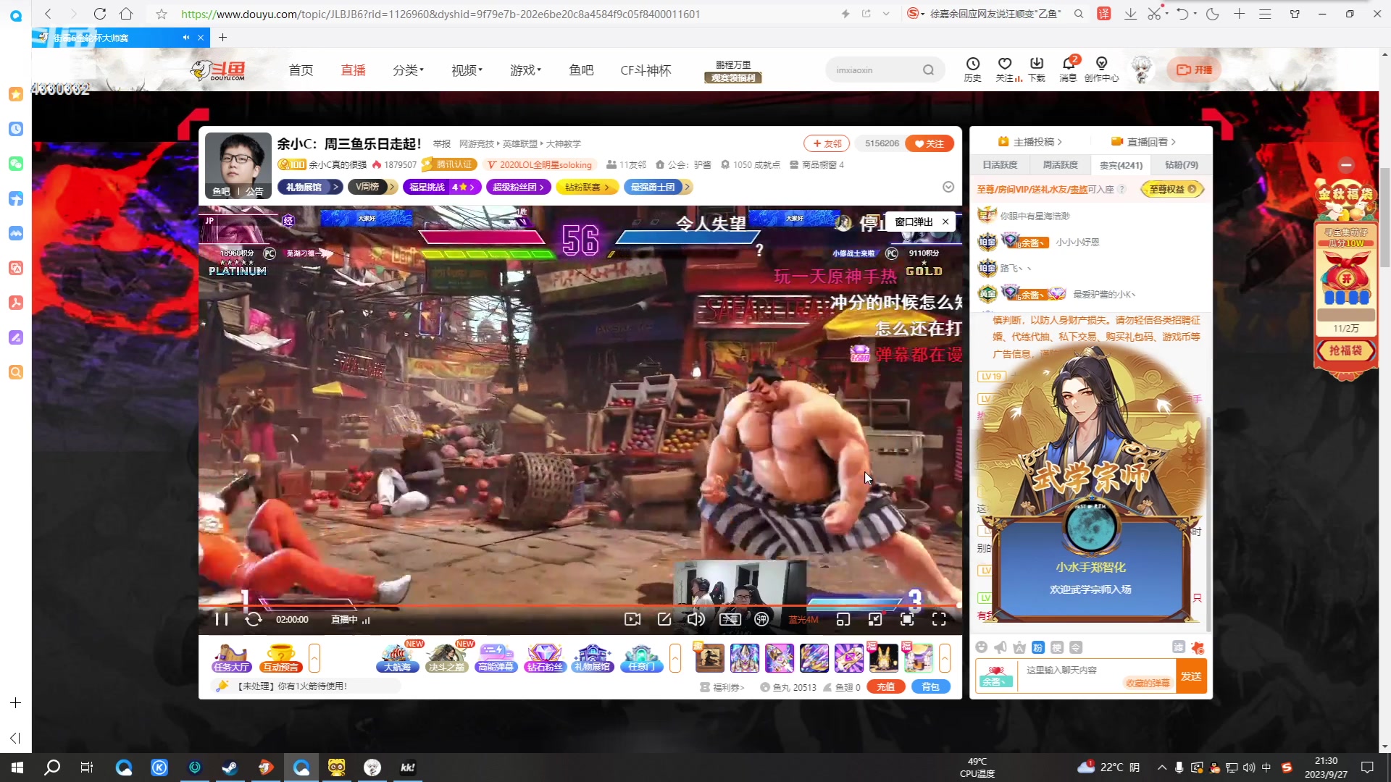1391x782 pixels.
Task: Open the emoji picker in the chat toolbar
Action: (x=982, y=647)
